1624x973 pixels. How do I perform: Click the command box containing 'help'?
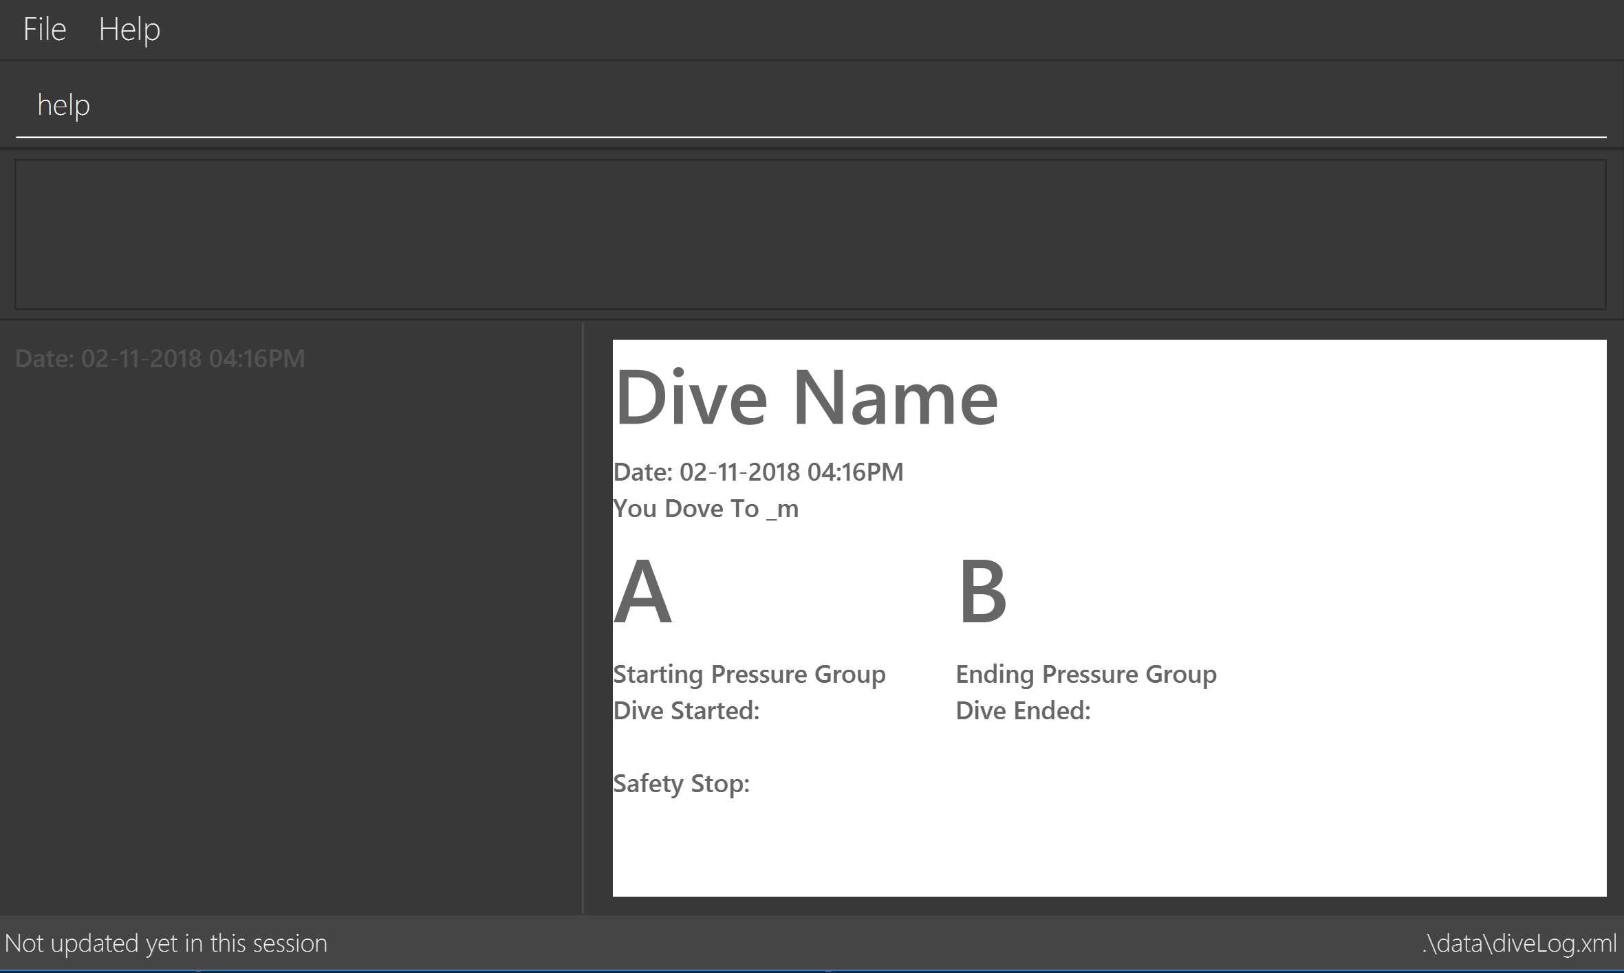tap(811, 105)
